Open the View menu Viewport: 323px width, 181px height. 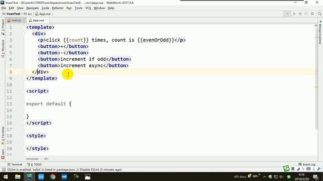pyautogui.click(x=20, y=8)
